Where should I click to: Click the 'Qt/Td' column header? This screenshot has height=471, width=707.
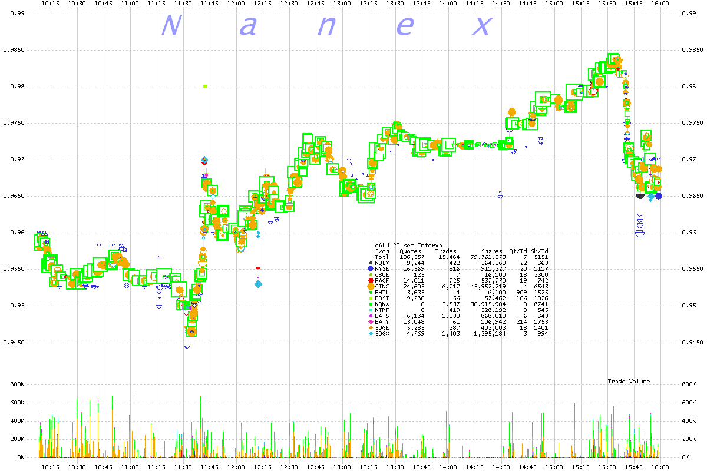pyautogui.click(x=518, y=251)
